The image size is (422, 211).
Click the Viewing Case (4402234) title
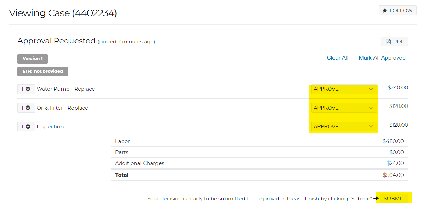(63, 13)
